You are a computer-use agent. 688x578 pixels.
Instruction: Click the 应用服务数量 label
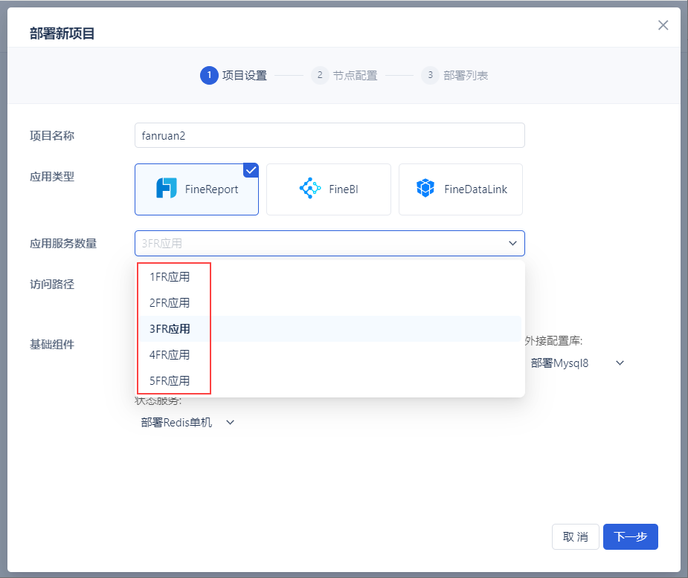point(63,243)
